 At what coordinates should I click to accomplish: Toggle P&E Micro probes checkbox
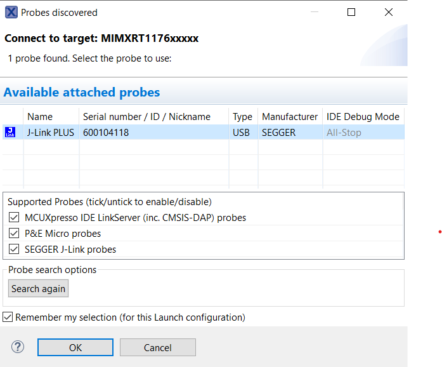tap(15, 234)
